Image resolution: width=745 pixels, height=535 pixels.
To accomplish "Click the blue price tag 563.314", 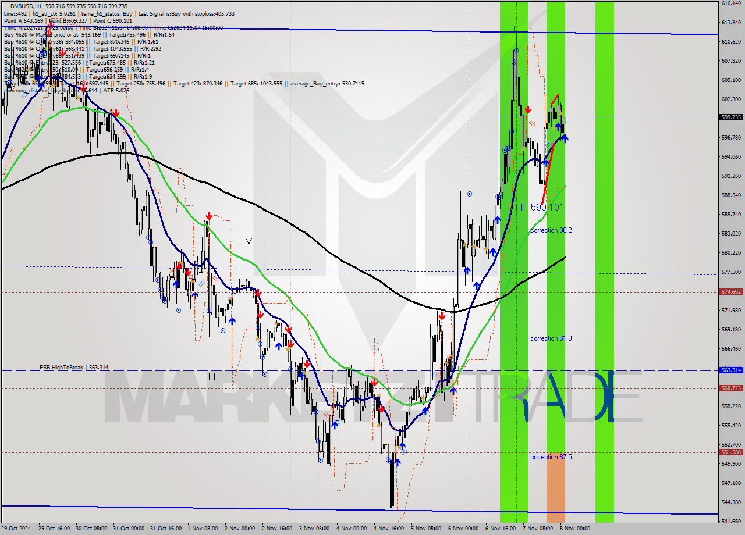I will click(x=732, y=370).
